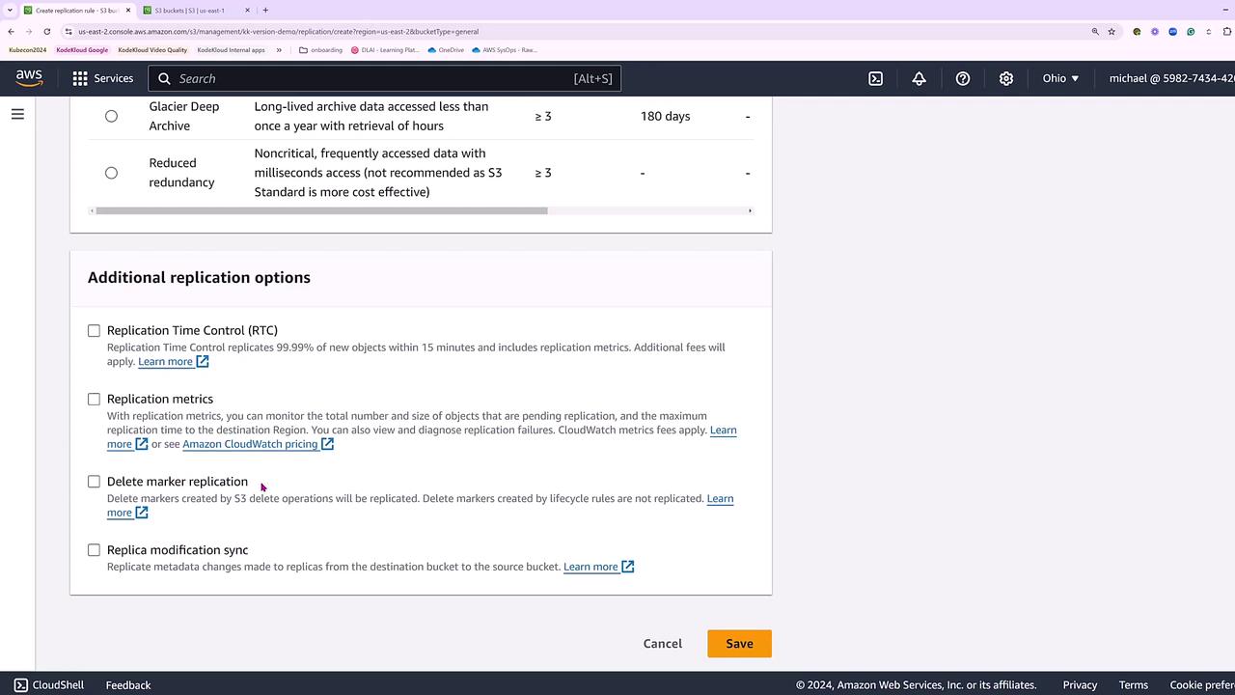This screenshot has height=695, width=1235.
Task: Open the DLAI Learning Platform bookmark
Action: (384, 50)
